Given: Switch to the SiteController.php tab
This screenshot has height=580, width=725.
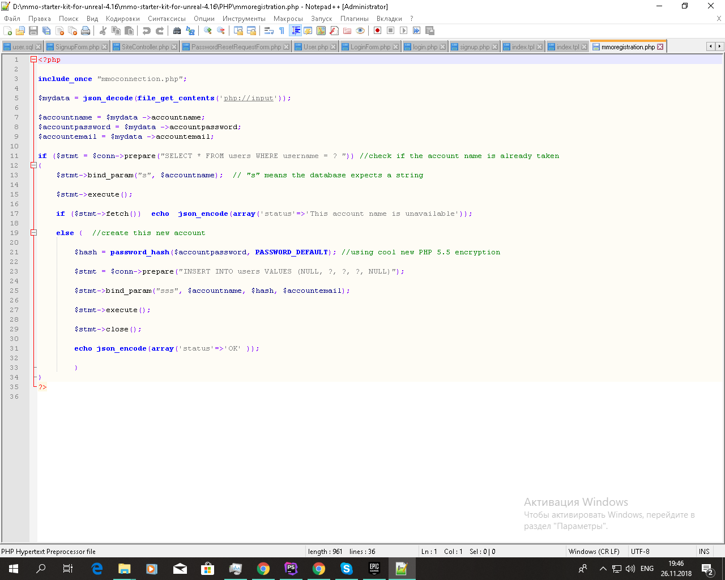Looking at the screenshot, I should tap(145, 47).
